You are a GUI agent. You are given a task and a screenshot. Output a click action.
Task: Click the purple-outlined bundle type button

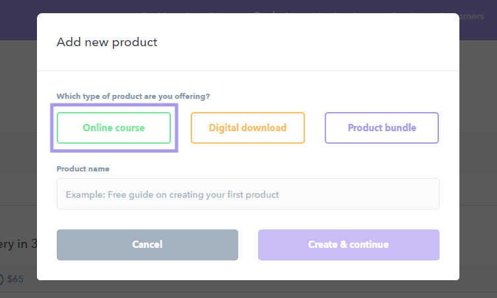coord(381,128)
